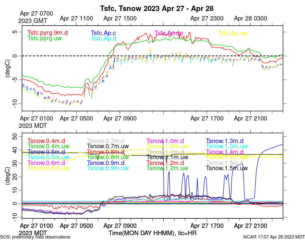Screen dimensions: 305x244
Task: Click the Tsnow.1.2m.uw legend label
Action: point(167,168)
